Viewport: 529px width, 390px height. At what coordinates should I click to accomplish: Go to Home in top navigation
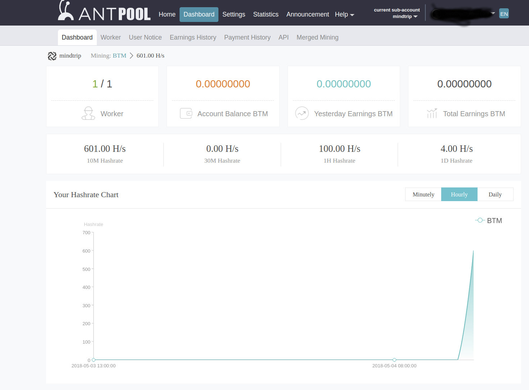click(167, 14)
